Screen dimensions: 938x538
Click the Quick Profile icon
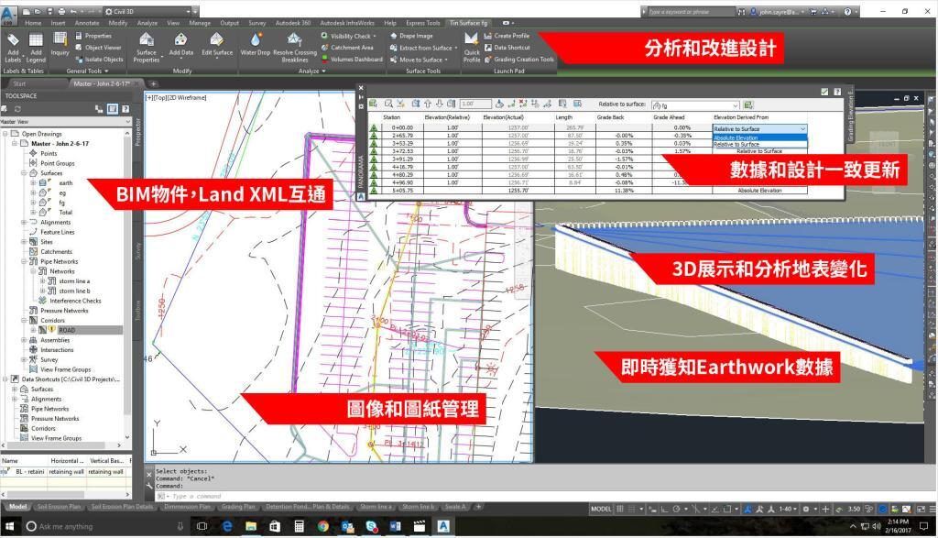click(472, 40)
